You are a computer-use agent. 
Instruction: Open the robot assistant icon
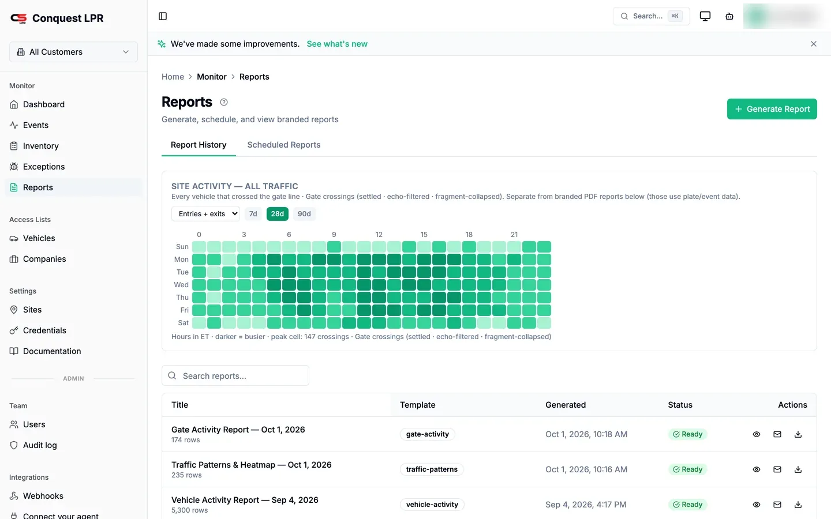pyautogui.click(x=729, y=16)
